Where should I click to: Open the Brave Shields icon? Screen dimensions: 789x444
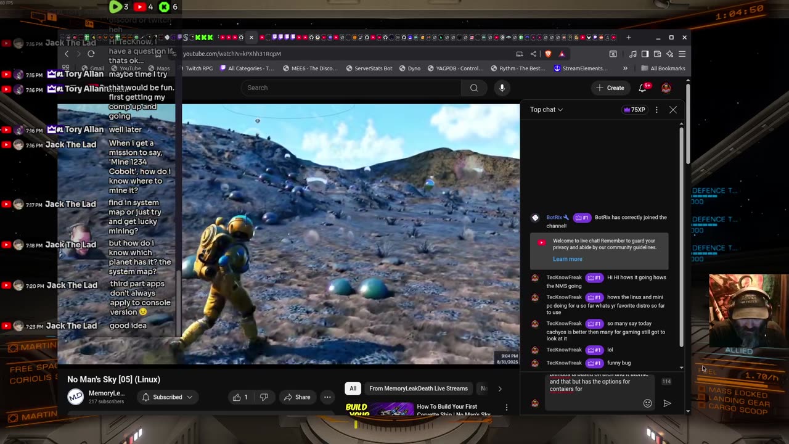548,54
